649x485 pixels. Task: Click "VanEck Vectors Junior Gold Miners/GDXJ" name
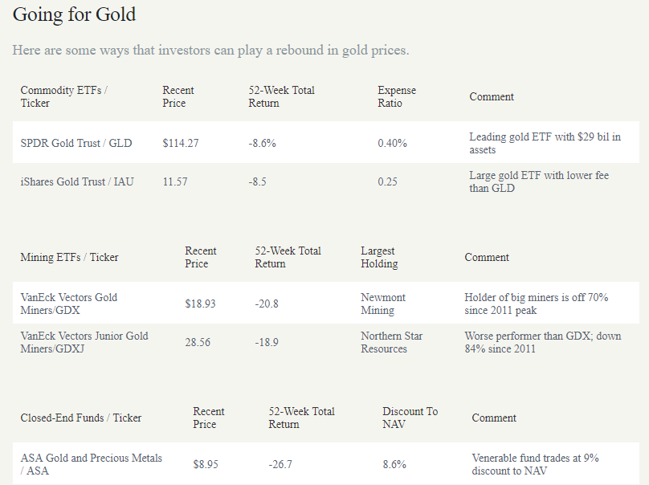pyautogui.click(x=84, y=342)
